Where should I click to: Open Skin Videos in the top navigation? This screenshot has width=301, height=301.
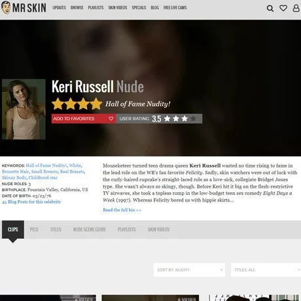pyautogui.click(x=118, y=8)
